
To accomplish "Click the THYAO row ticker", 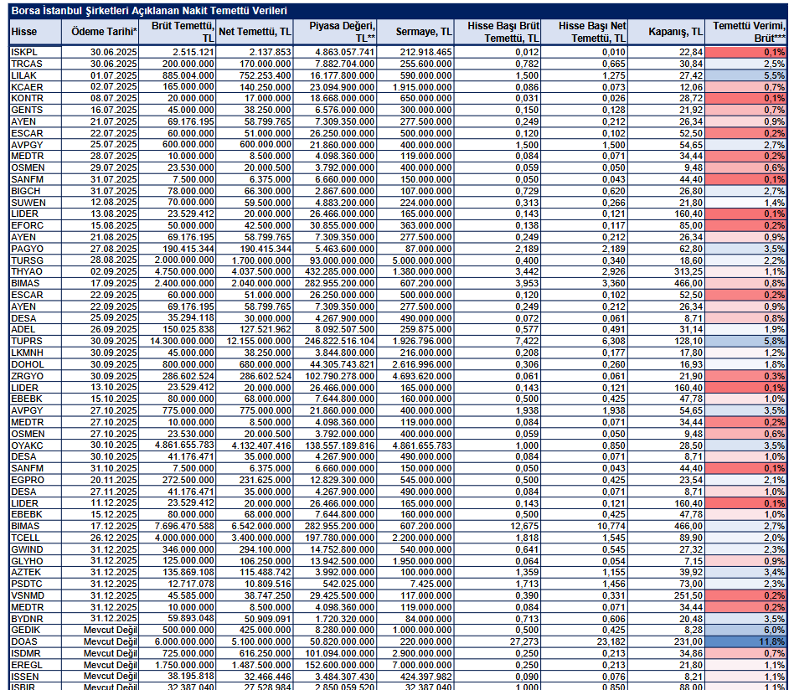I will tap(36, 271).
